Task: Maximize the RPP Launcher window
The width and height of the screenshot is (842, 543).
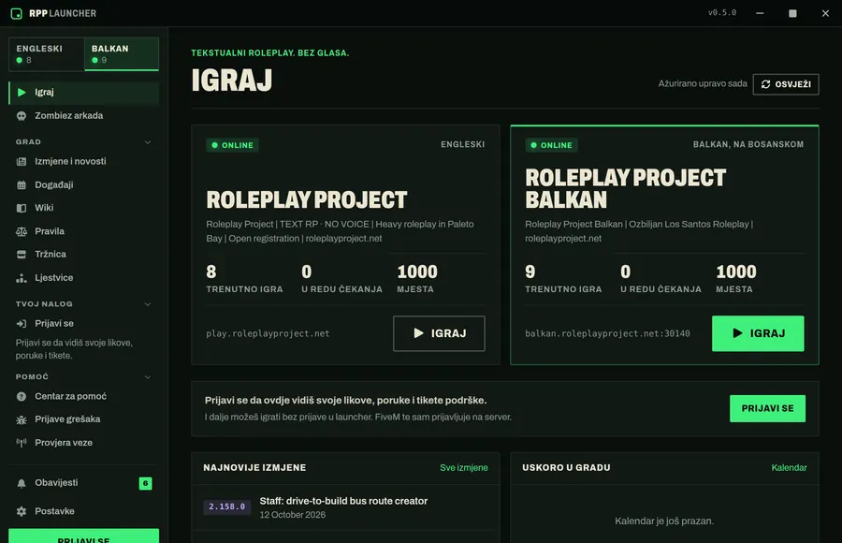Action: [x=792, y=13]
